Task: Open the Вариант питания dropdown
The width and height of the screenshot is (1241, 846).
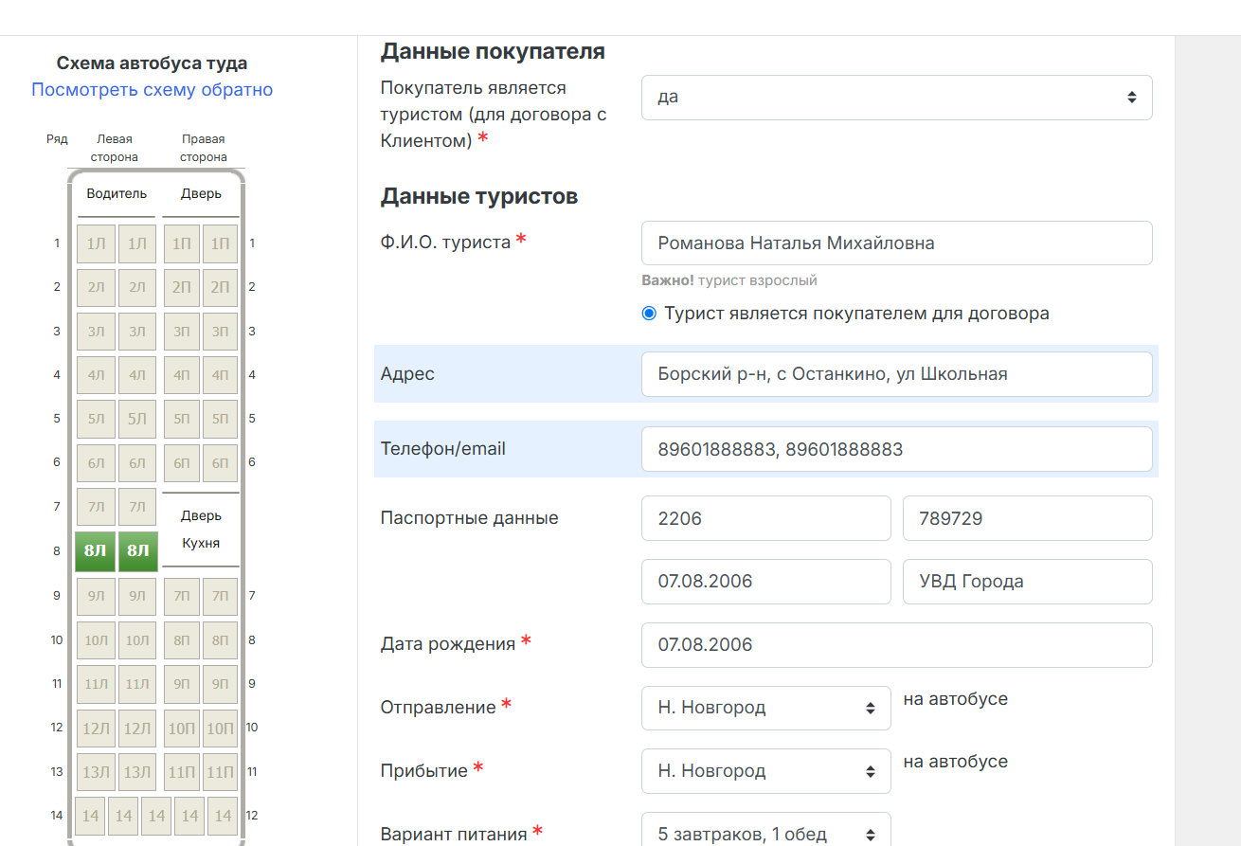Action: [765, 834]
